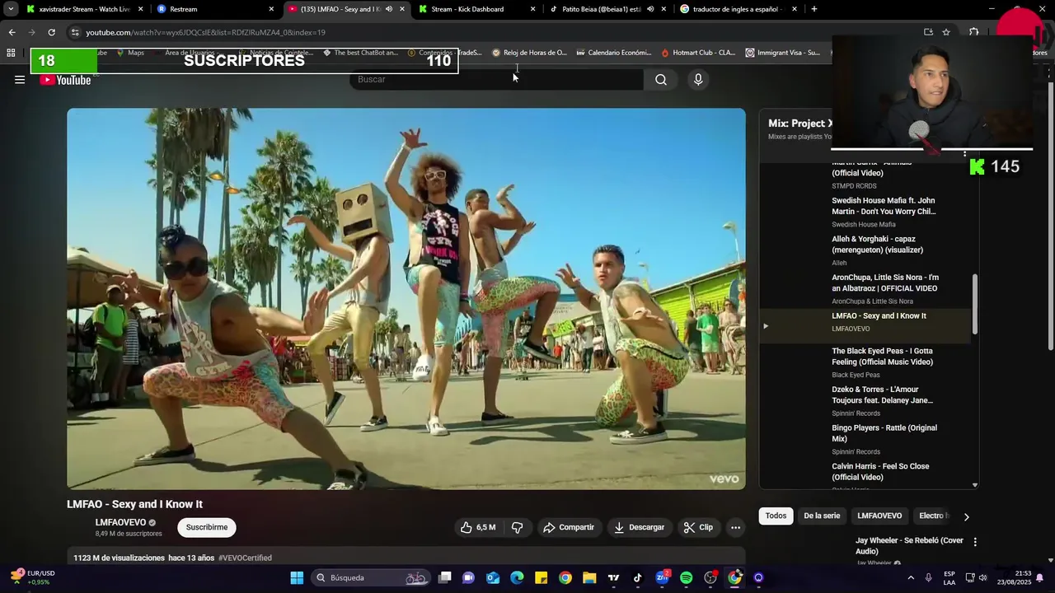Open Chrome apps grid in bookmarks bar
Screen dimensions: 1055x593
11,53
